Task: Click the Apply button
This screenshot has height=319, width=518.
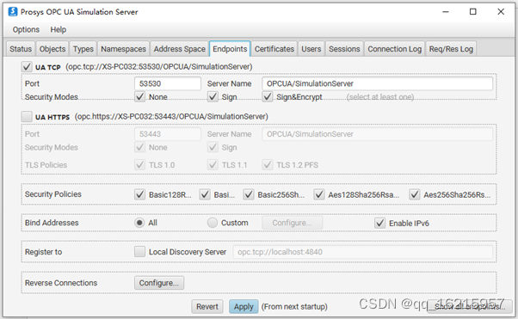Action: pyautogui.click(x=244, y=307)
